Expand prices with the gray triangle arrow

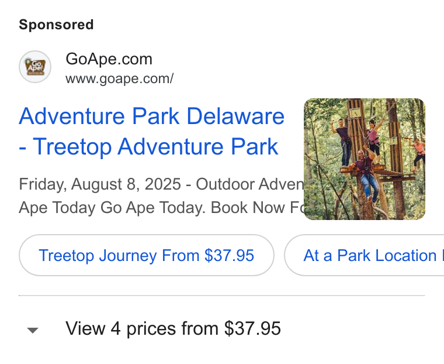coord(33,330)
